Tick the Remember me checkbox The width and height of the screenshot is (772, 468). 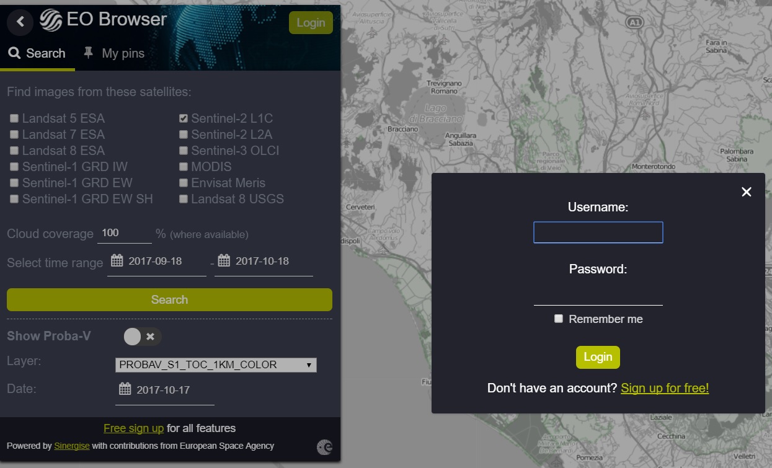tap(559, 319)
